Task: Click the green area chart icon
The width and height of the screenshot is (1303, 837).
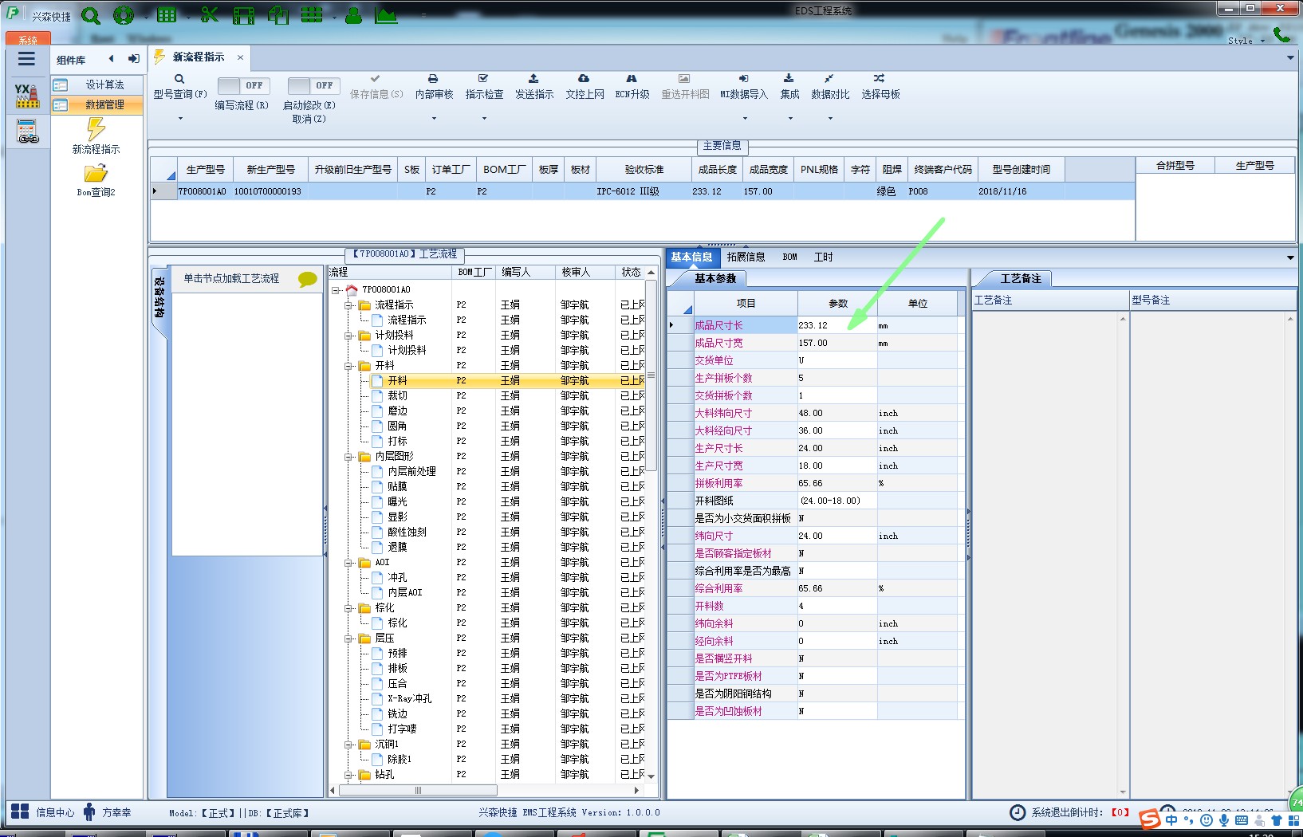Action: [x=386, y=15]
